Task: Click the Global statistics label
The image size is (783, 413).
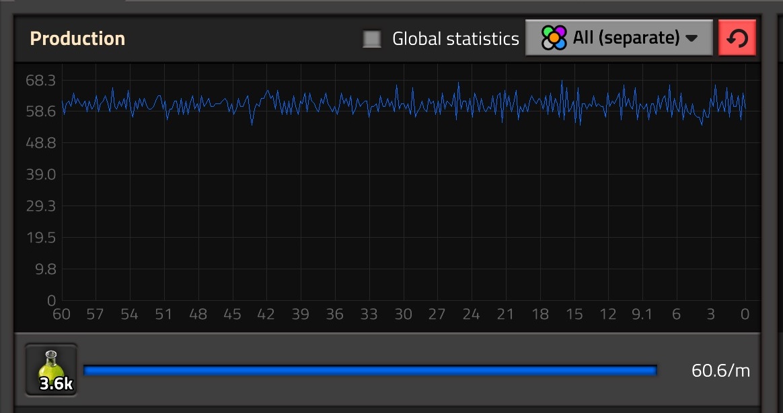Action: coord(455,38)
